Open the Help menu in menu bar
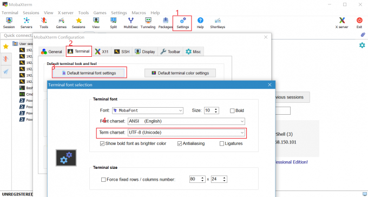Viewport: 368px width, 197px height. click(155, 12)
